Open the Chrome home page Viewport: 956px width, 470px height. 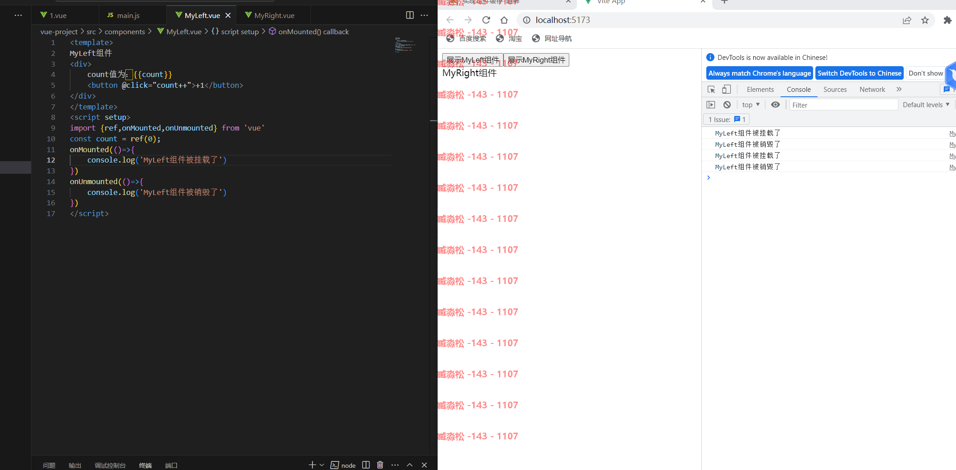(504, 20)
